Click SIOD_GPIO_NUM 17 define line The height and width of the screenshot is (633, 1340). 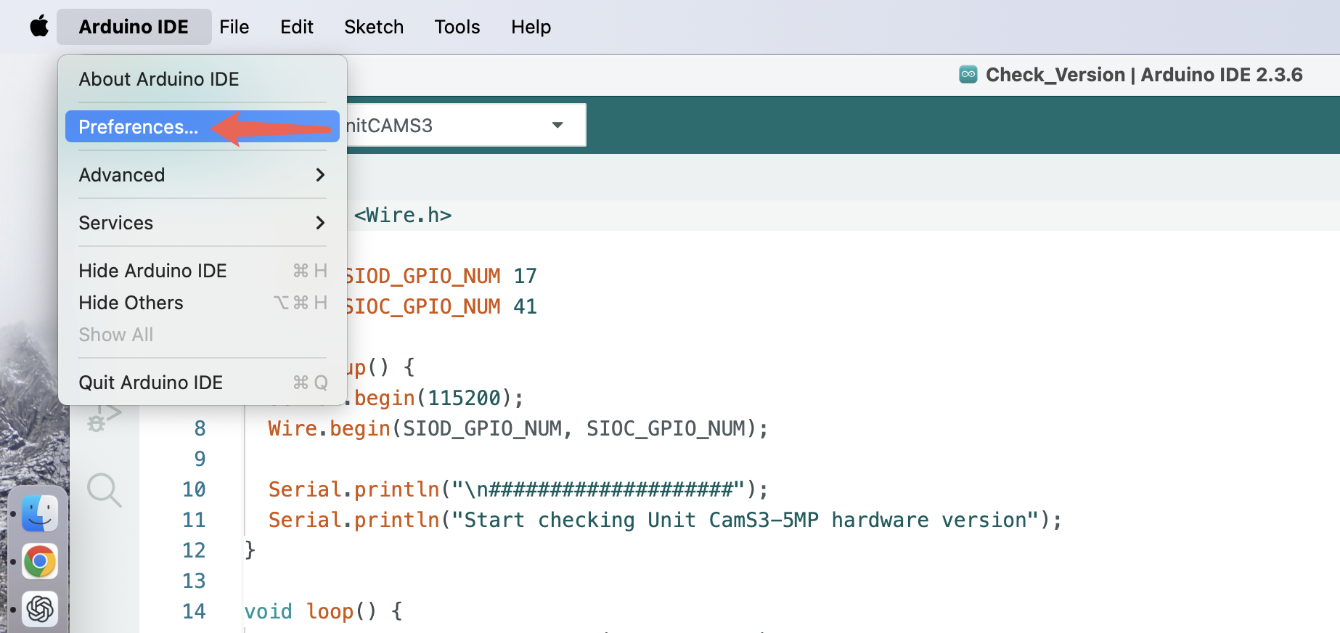[x=441, y=276]
